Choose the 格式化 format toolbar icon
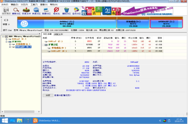 tap(56, 11)
